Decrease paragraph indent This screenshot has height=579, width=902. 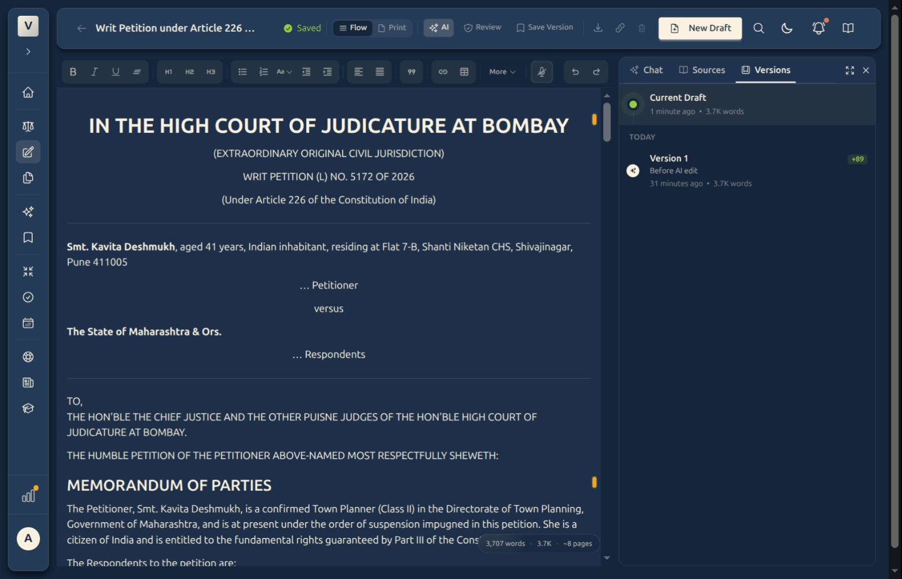point(306,72)
